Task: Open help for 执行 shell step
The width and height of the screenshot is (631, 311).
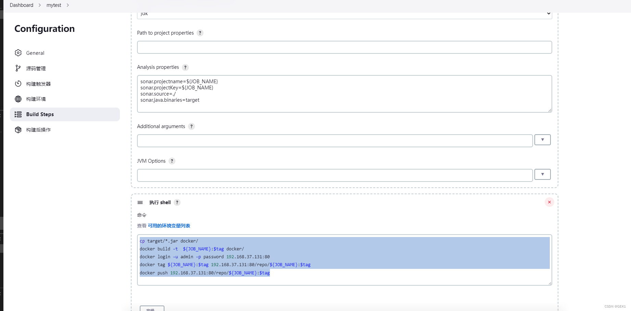Action: click(x=177, y=202)
